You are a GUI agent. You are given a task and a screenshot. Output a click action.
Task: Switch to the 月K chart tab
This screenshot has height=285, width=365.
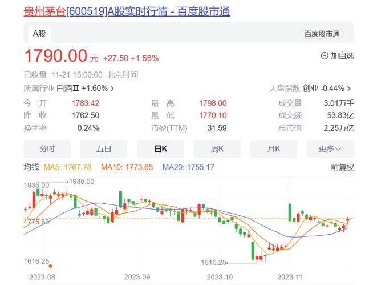click(274, 148)
